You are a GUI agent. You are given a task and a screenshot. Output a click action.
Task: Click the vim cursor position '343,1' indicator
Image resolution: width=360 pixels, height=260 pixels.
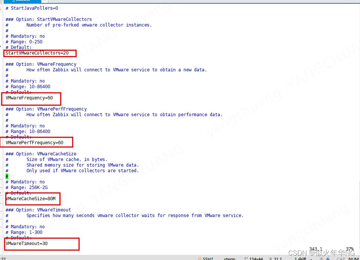pyautogui.click(x=316, y=249)
